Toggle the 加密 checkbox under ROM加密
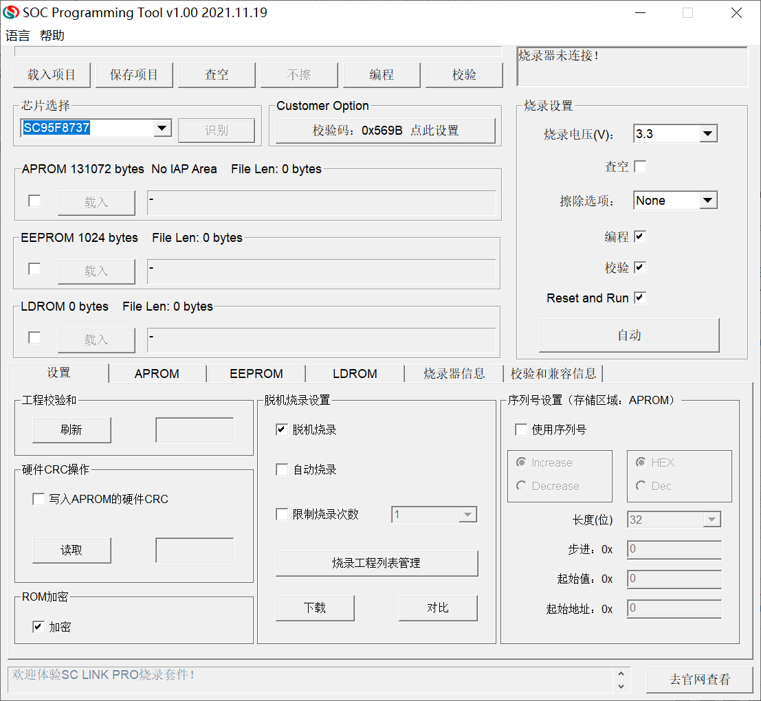The image size is (761, 701). click(x=38, y=627)
